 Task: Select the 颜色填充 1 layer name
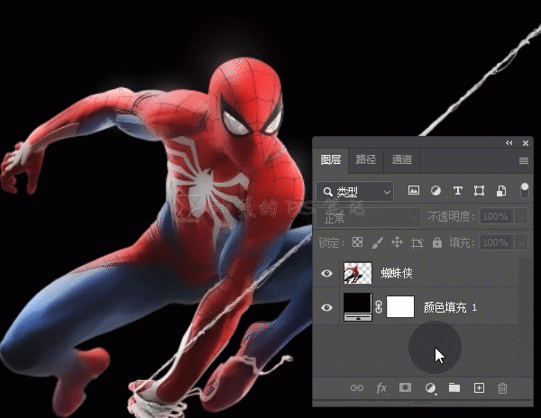coord(450,307)
